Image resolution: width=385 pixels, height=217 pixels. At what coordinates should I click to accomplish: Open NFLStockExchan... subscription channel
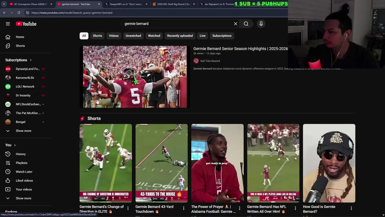click(26, 104)
